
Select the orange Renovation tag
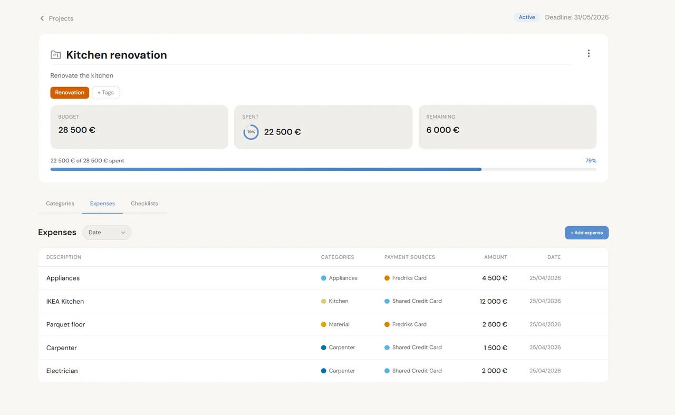(x=70, y=93)
